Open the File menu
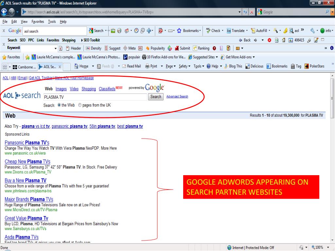The width and height of the screenshot is (335, 251). tap(5, 22)
